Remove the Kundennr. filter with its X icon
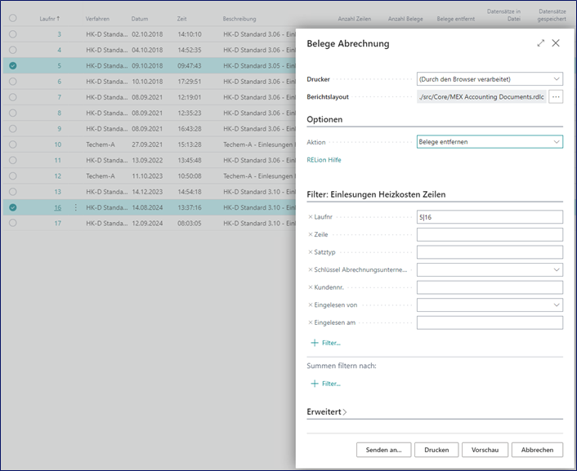 (x=310, y=287)
